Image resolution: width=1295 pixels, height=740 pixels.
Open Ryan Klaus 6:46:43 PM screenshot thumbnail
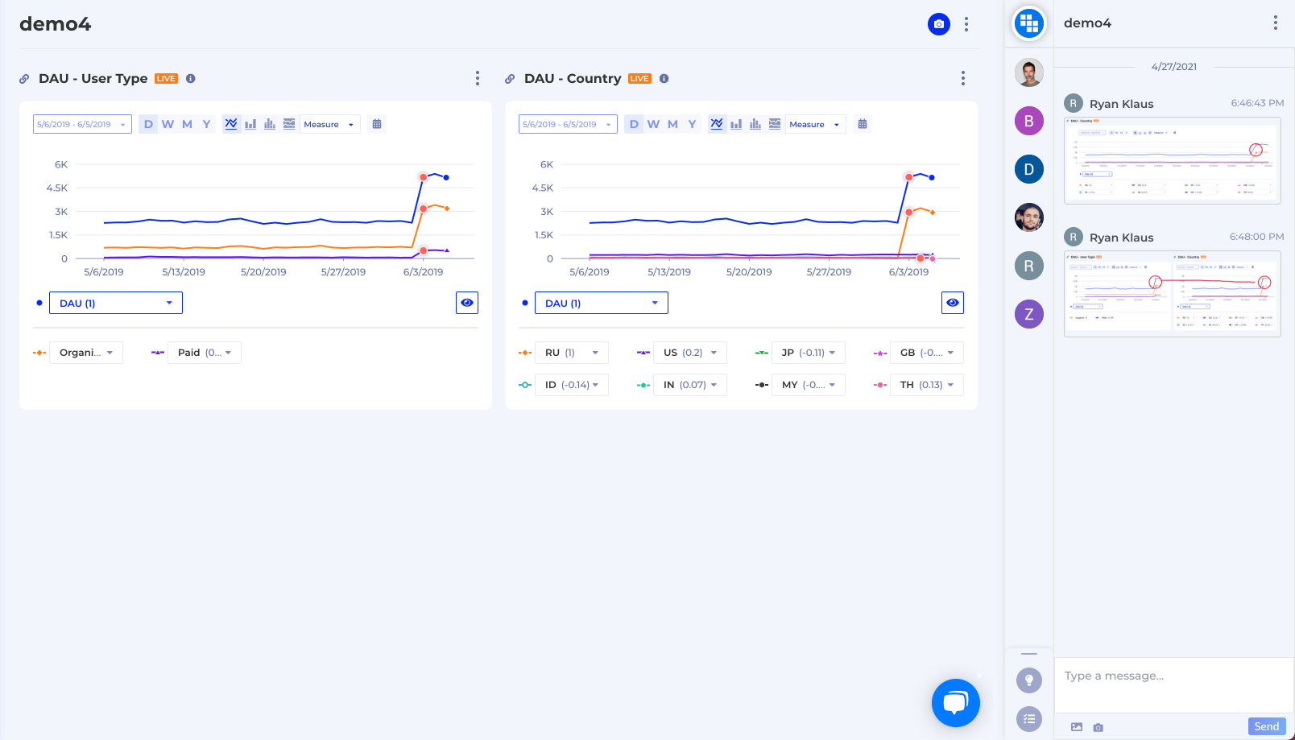click(1172, 160)
